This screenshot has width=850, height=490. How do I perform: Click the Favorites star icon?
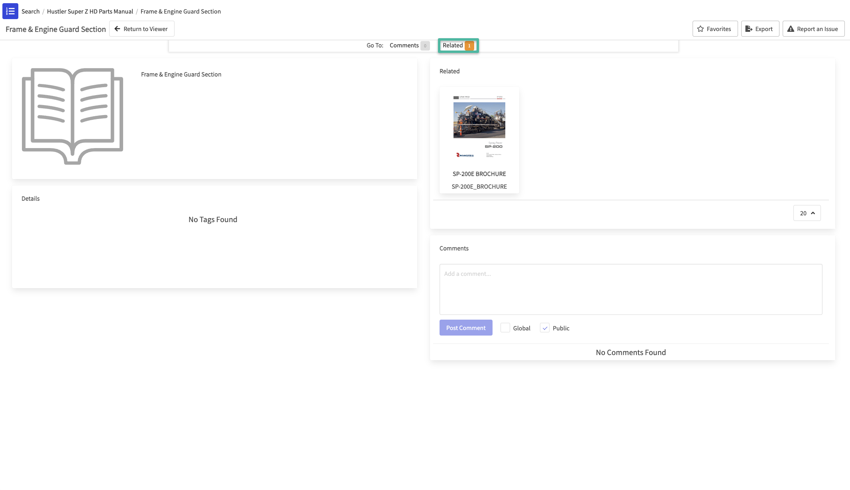tap(701, 29)
